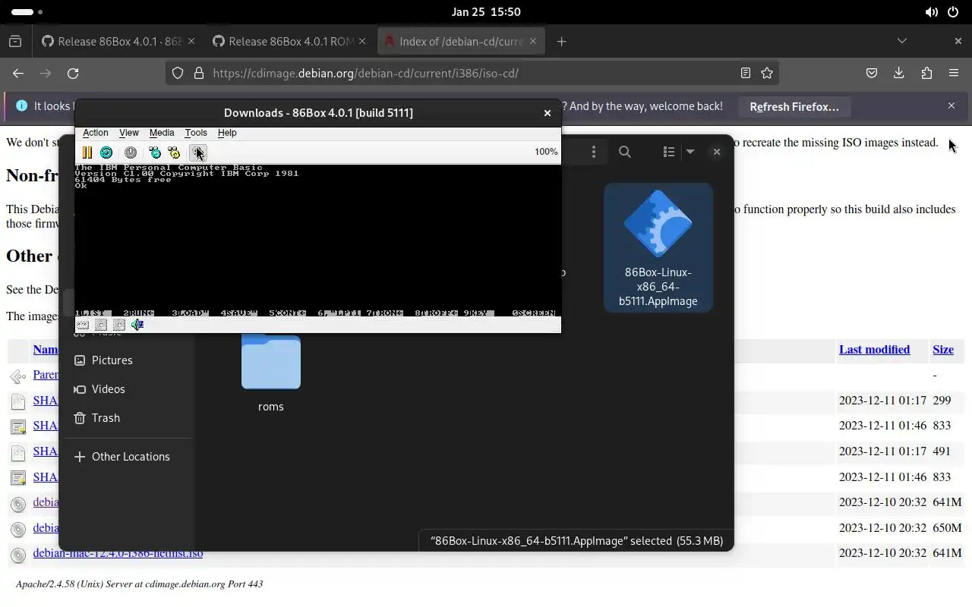Select the roms folder
The height and width of the screenshot is (607, 972).
point(271,373)
